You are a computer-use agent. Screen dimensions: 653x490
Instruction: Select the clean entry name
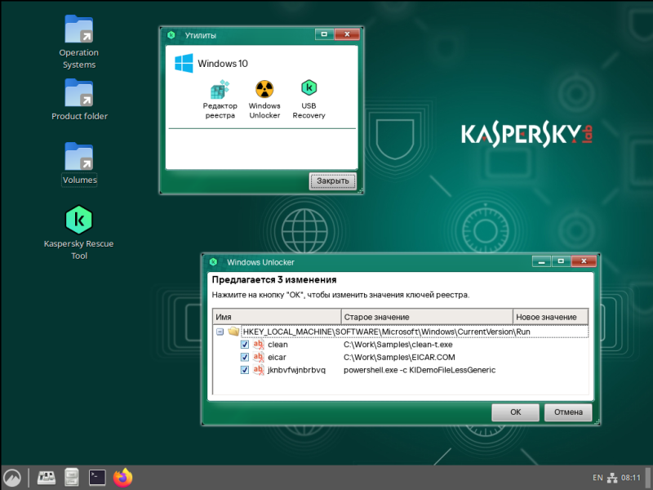point(278,345)
